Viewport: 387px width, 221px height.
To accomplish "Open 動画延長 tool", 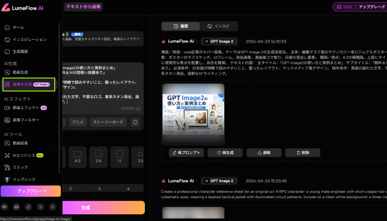I will click(x=16, y=143).
